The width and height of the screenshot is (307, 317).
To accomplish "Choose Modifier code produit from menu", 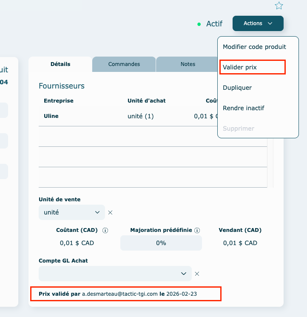I will point(254,47).
